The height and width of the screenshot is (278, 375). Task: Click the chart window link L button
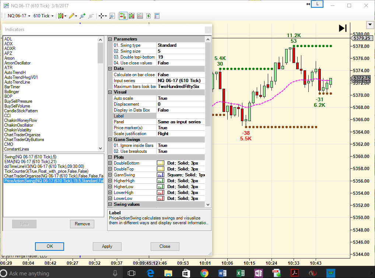[x=317, y=4]
